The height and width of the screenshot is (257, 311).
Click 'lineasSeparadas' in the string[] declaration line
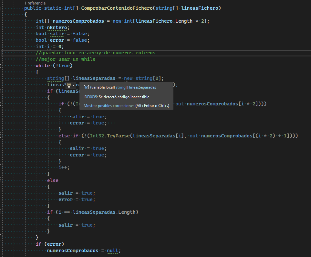tap(94, 78)
